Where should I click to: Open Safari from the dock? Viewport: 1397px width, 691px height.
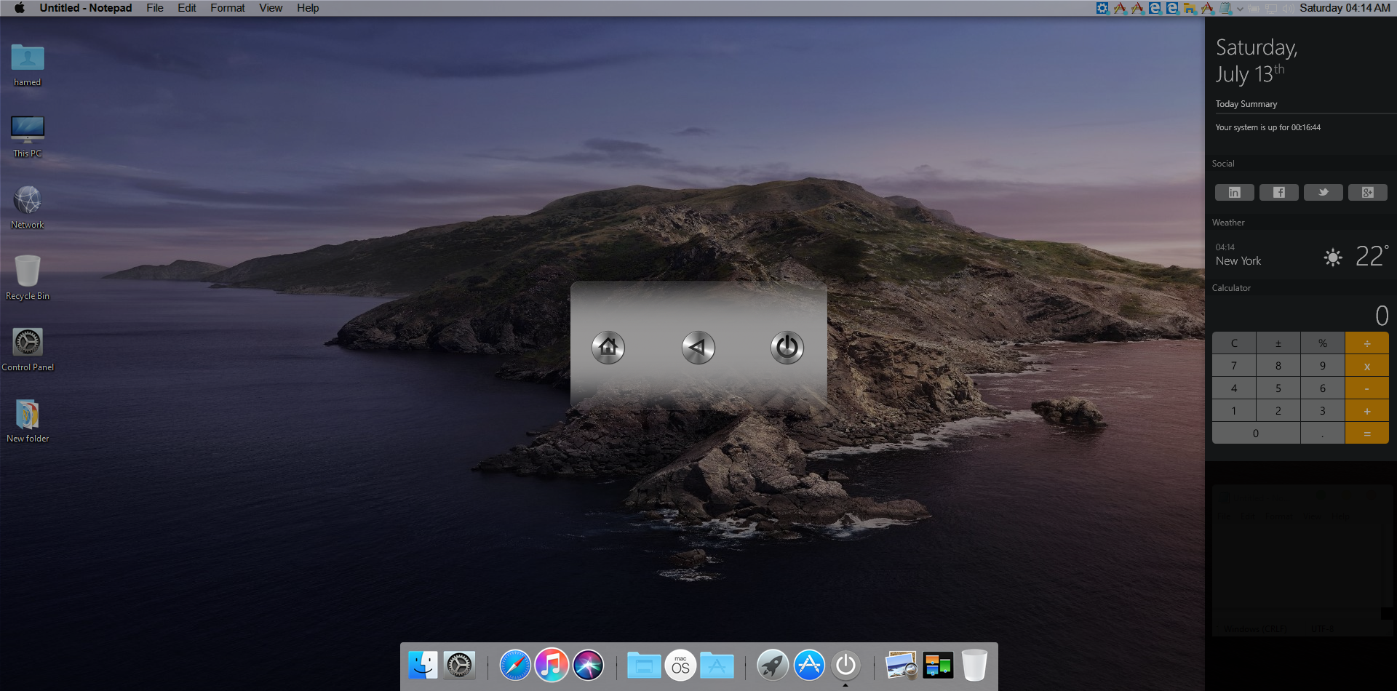coord(515,665)
